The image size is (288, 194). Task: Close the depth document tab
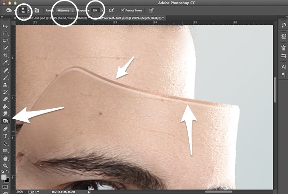tap(96, 18)
